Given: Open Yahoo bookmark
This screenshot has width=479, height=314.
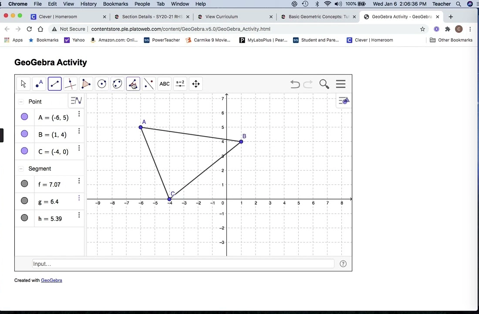Looking at the screenshot, I should [x=74, y=40].
